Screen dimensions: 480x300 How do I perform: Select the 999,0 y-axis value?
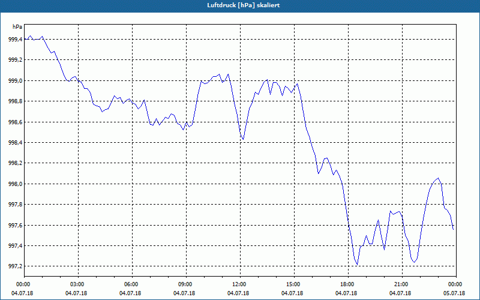pyautogui.click(x=15, y=81)
